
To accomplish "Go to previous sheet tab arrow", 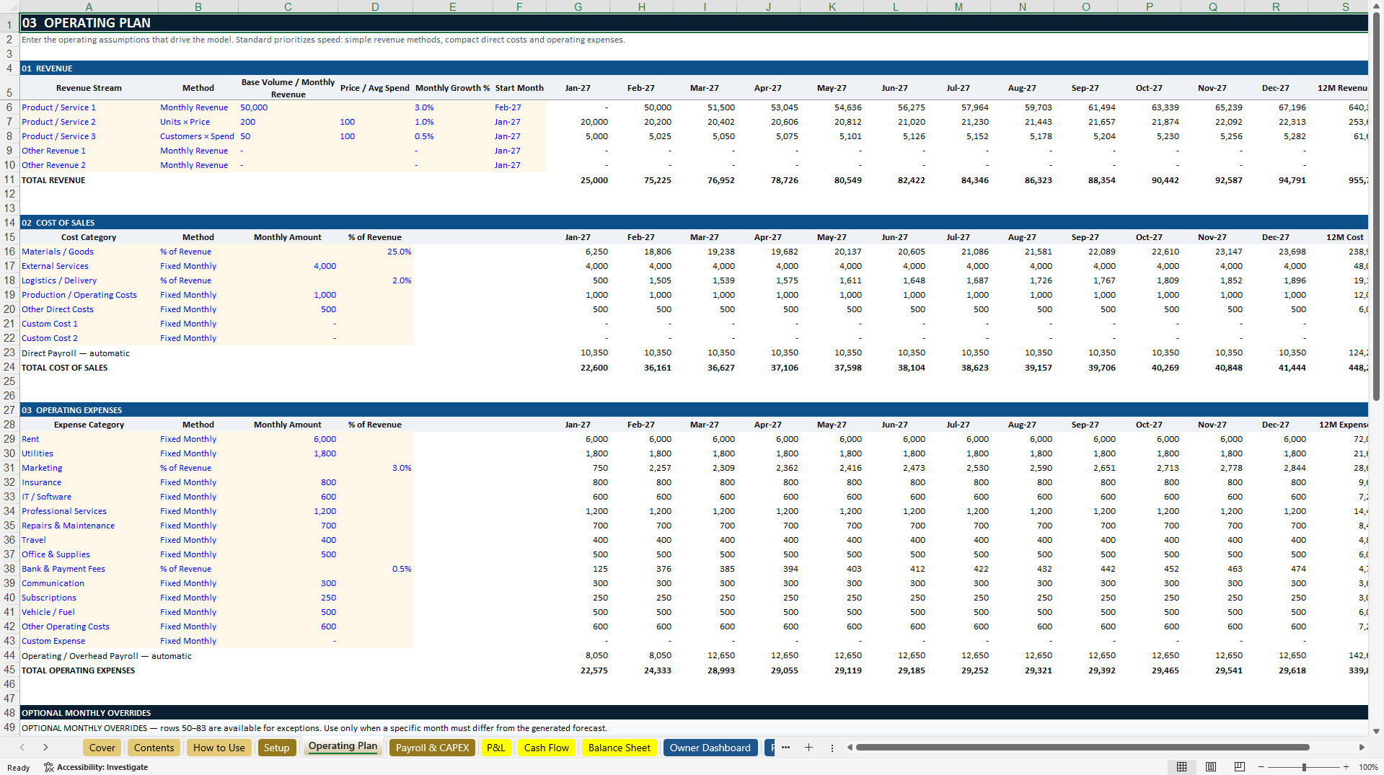I will click(22, 748).
